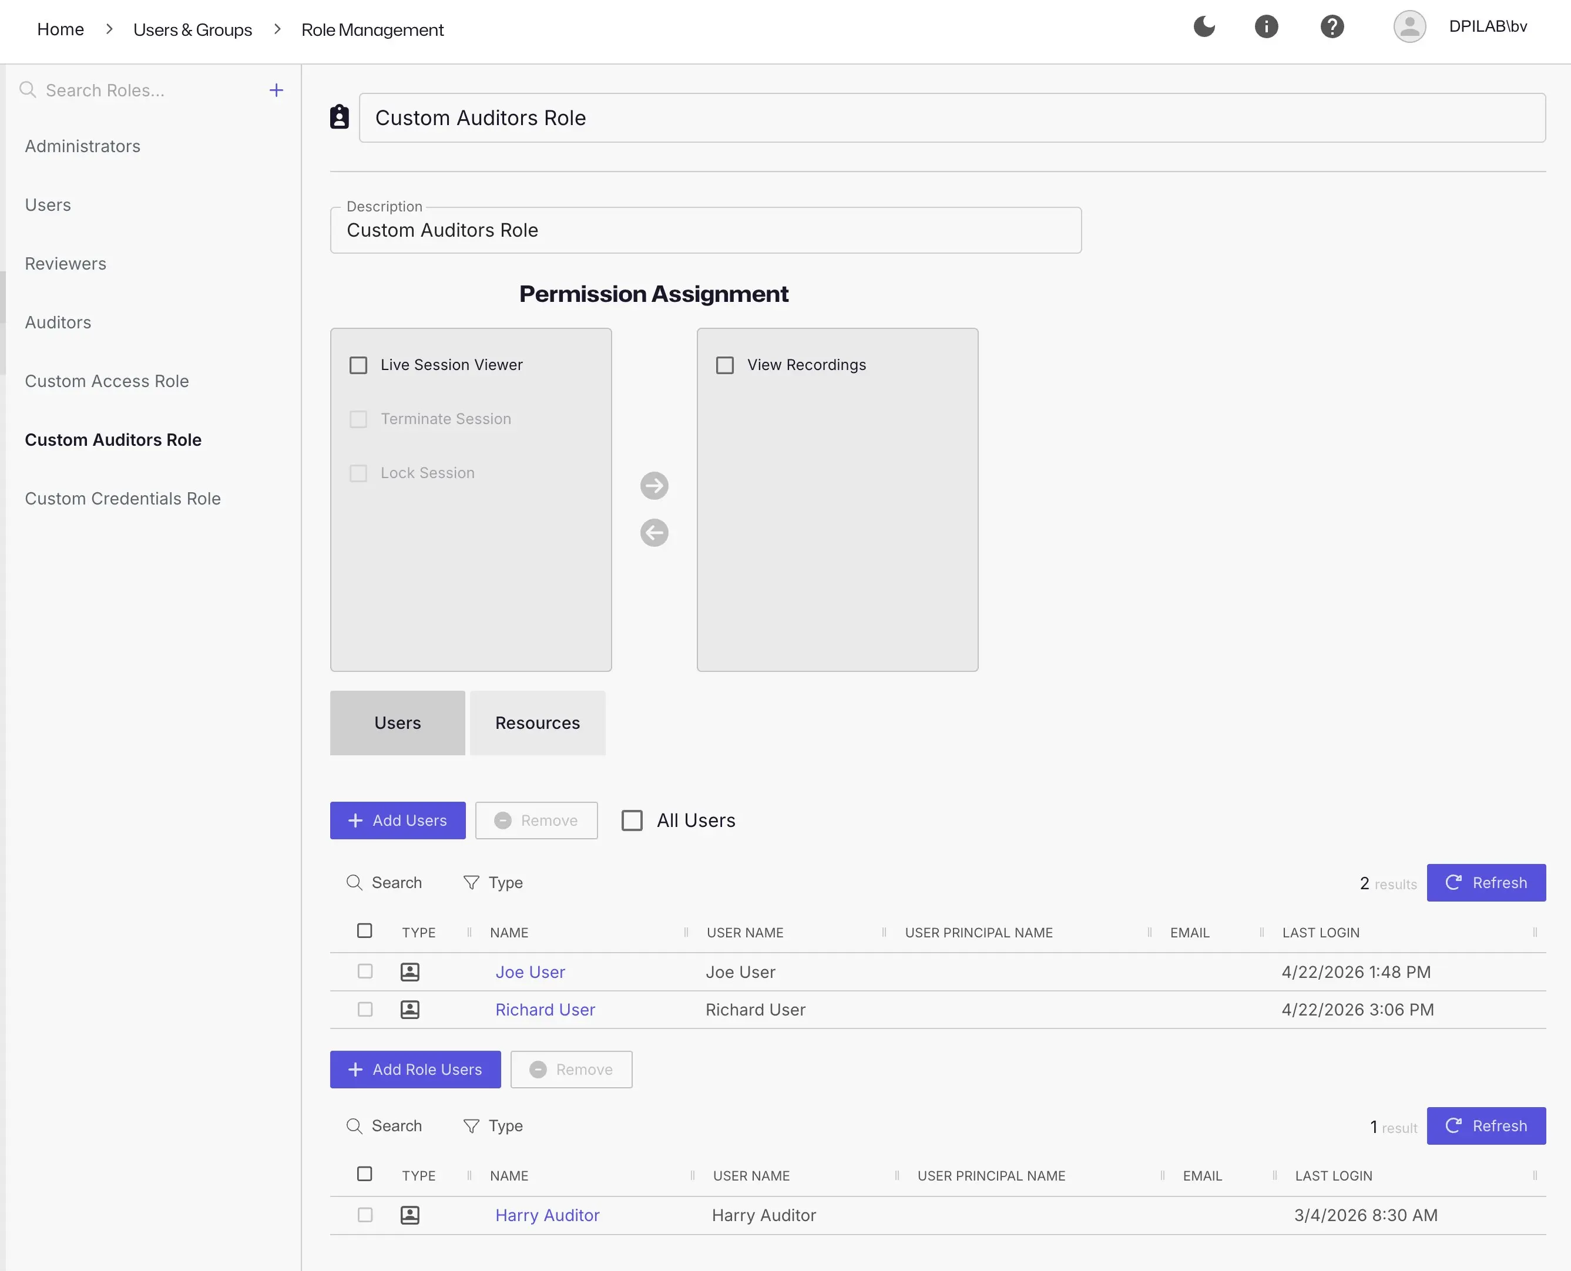
Task: Open Type filter in users table
Action: tap(493, 882)
